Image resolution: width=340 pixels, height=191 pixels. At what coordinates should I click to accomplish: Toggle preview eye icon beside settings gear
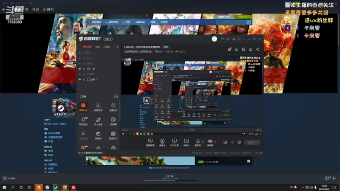[x=232, y=142]
